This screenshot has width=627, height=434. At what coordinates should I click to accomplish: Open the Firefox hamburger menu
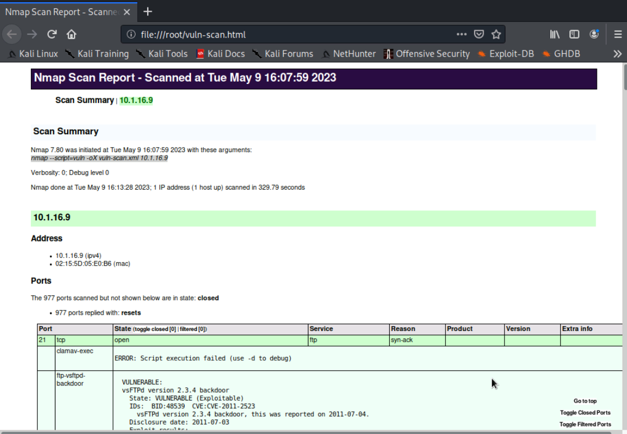(618, 34)
